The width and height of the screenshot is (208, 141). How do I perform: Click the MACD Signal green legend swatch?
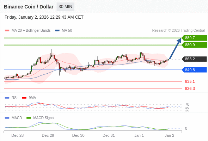click(29, 118)
